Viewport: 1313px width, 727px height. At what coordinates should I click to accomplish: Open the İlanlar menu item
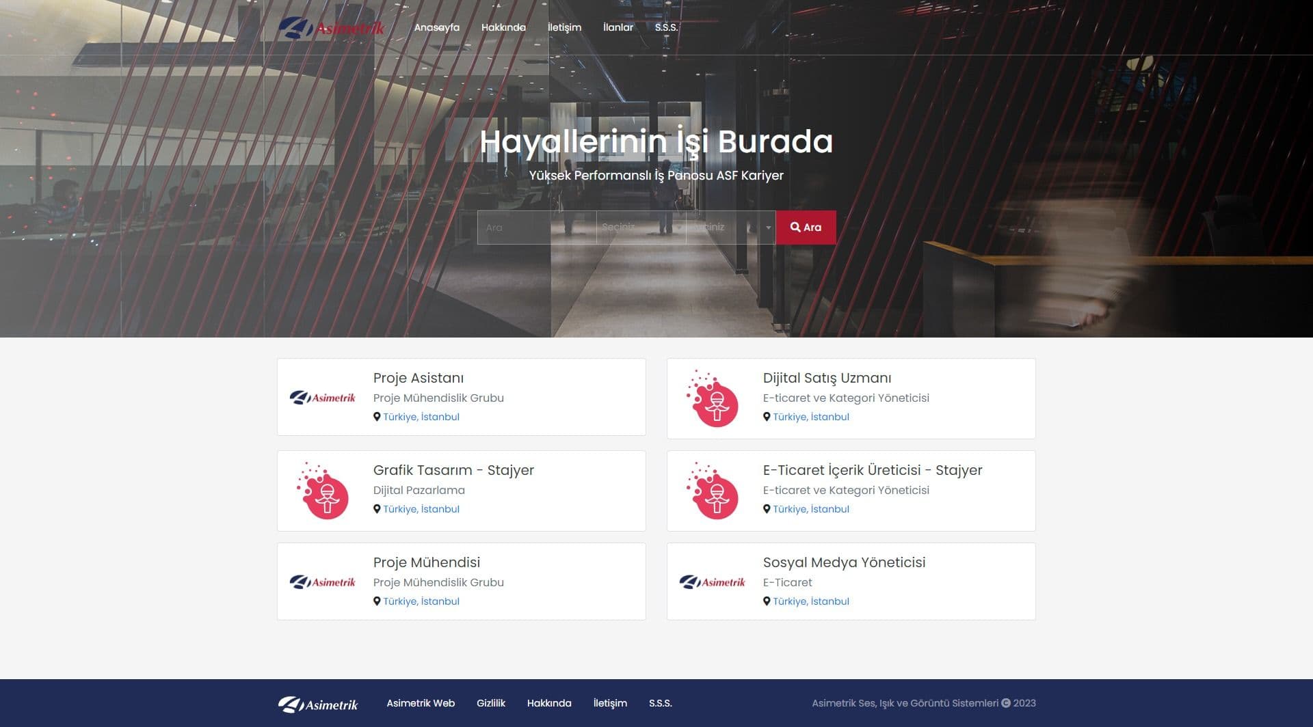[617, 27]
